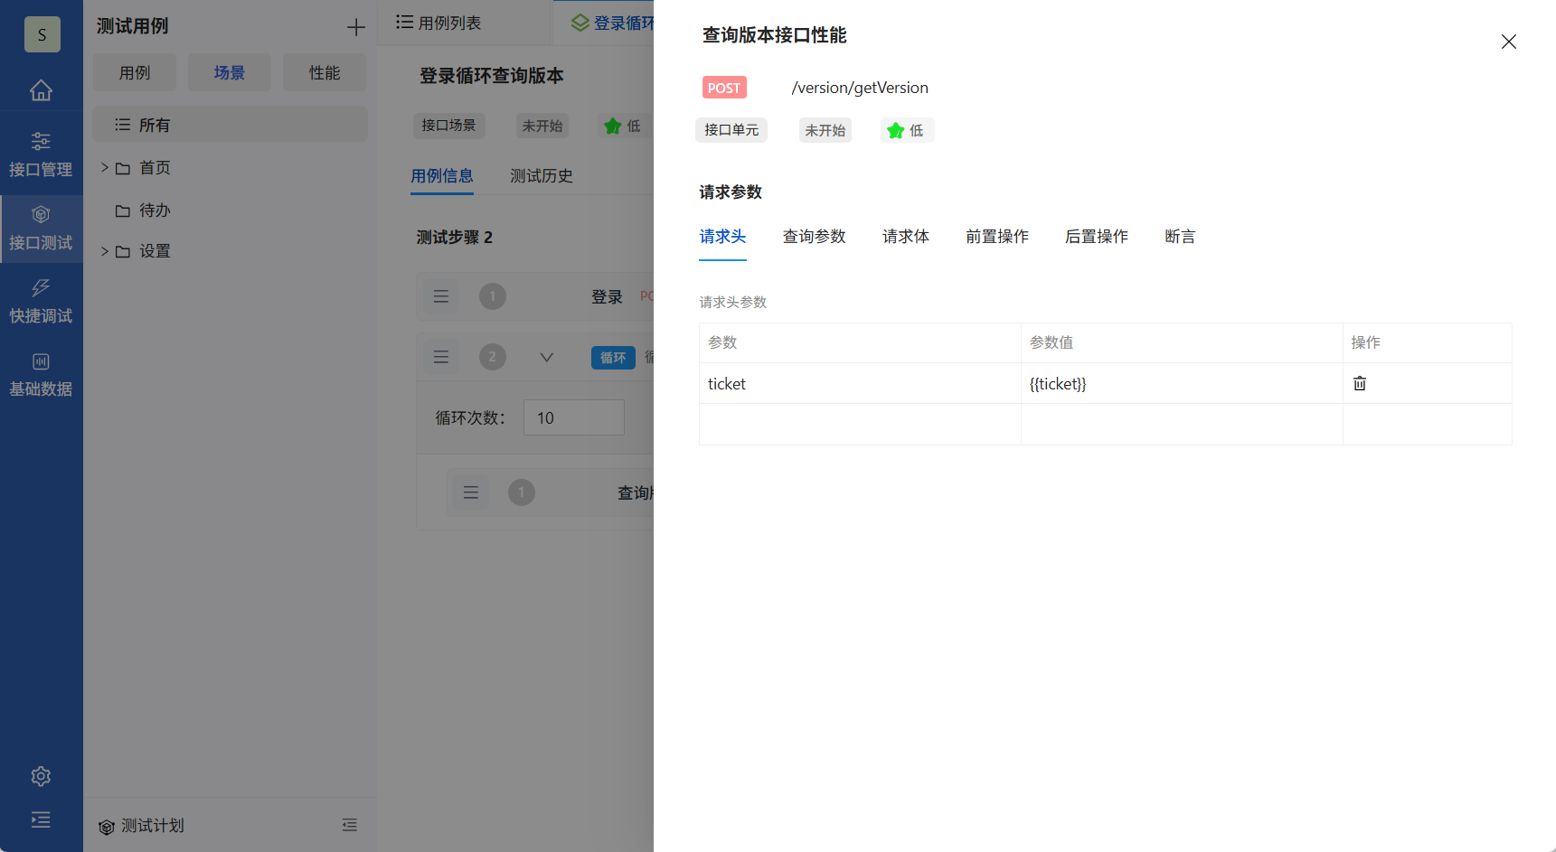This screenshot has height=852, width=1556.
Task: Collapse step 2 using its chevron arrow
Action: [x=546, y=357]
